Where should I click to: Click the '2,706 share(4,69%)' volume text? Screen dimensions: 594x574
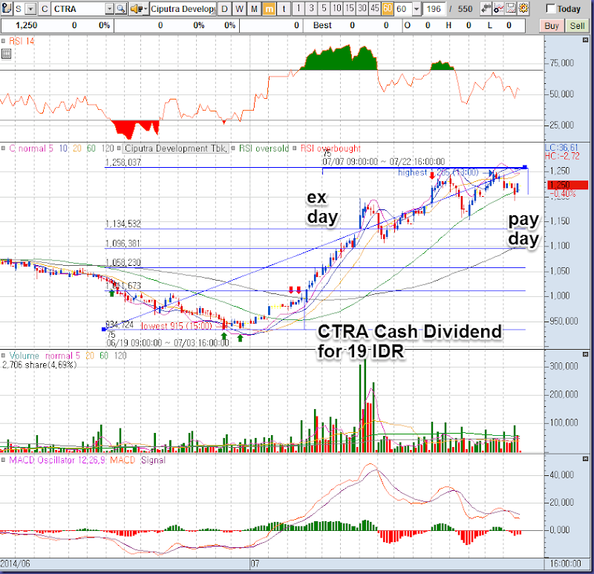[39, 365]
